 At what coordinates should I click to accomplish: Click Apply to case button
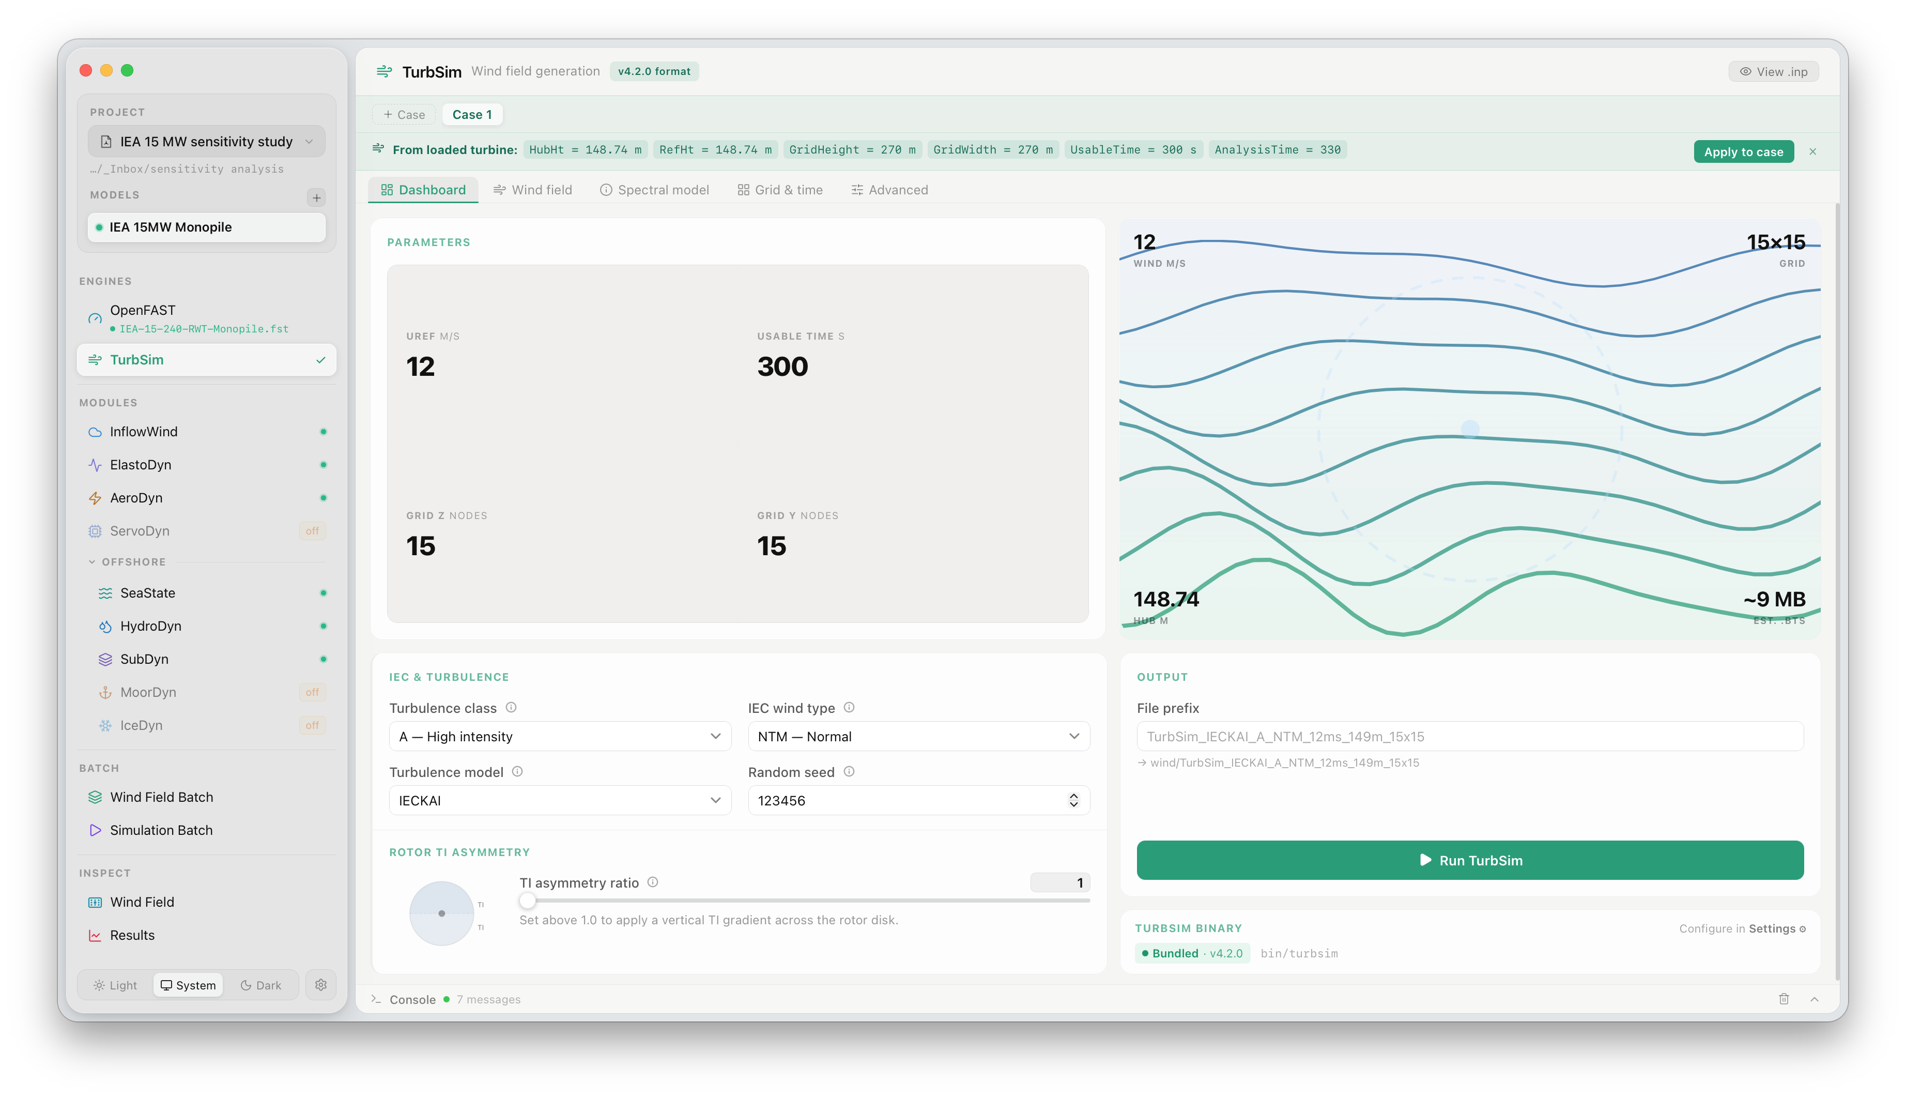point(1744,151)
